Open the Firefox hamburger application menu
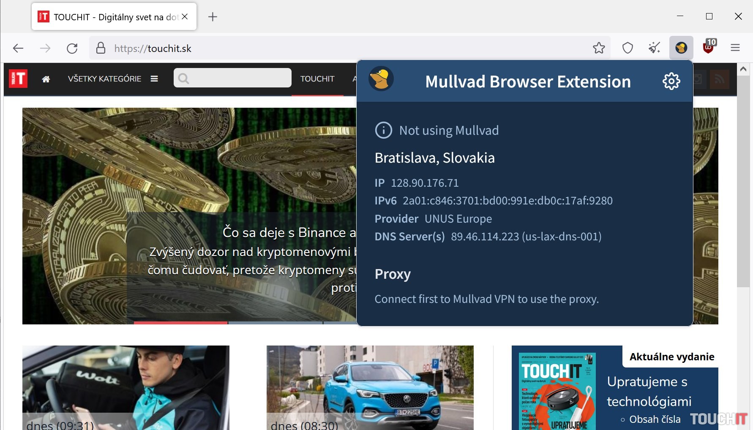Viewport: 753px width, 430px height. click(735, 48)
